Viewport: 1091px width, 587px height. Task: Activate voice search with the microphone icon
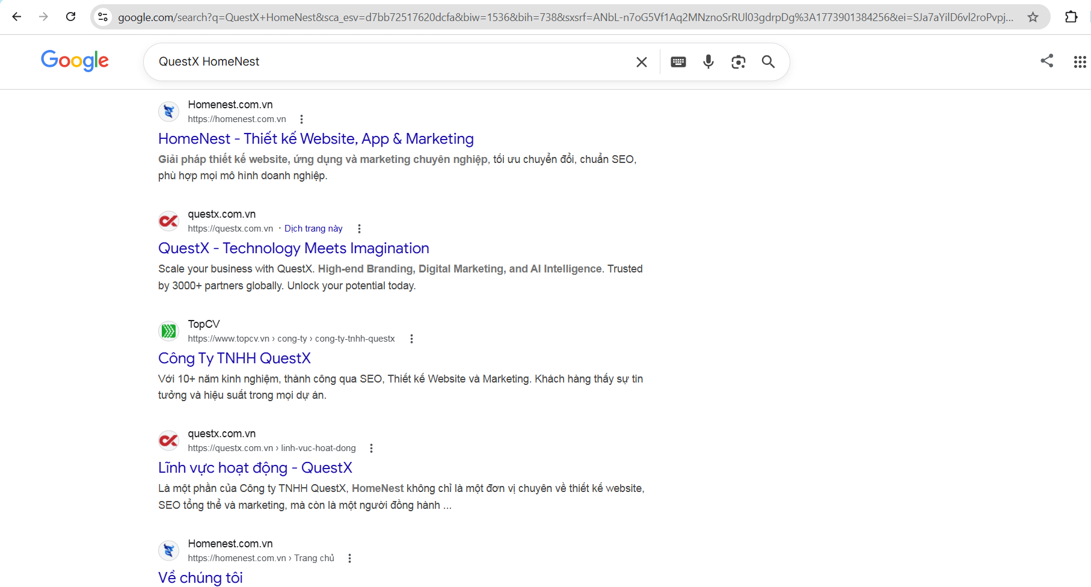[708, 61]
